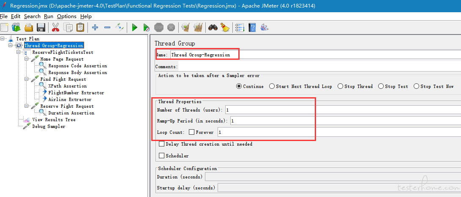Click the Toggle enable/disable toolbar icon
This screenshot has width=461, height=197.
point(119,27)
